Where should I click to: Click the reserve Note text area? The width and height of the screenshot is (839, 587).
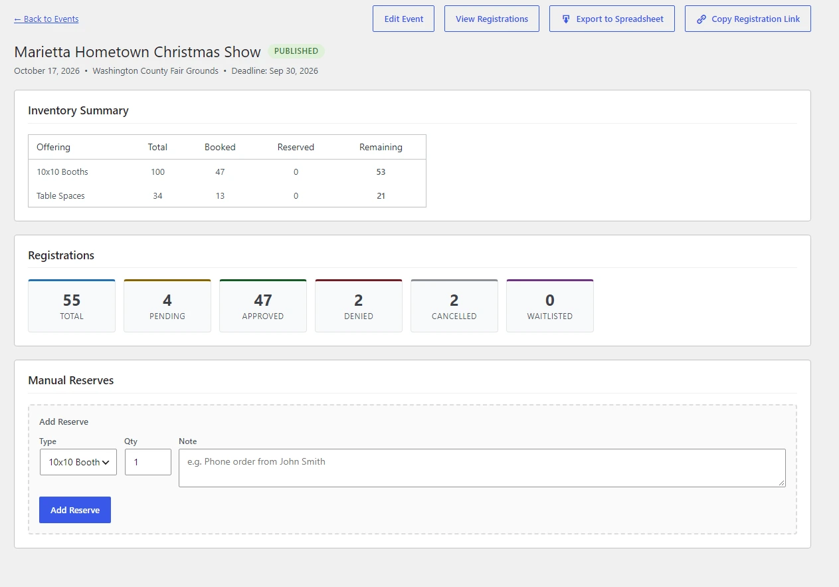click(x=482, y=468)
